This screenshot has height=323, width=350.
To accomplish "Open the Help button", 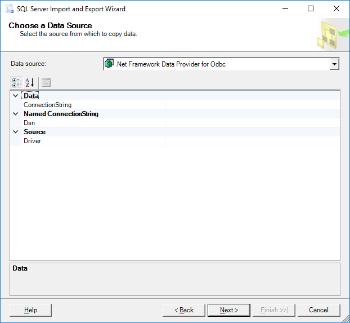I will pos(30,310).
